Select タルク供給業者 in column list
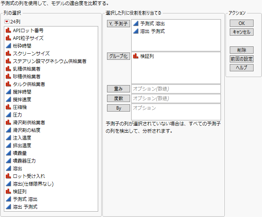 (29, 84)
